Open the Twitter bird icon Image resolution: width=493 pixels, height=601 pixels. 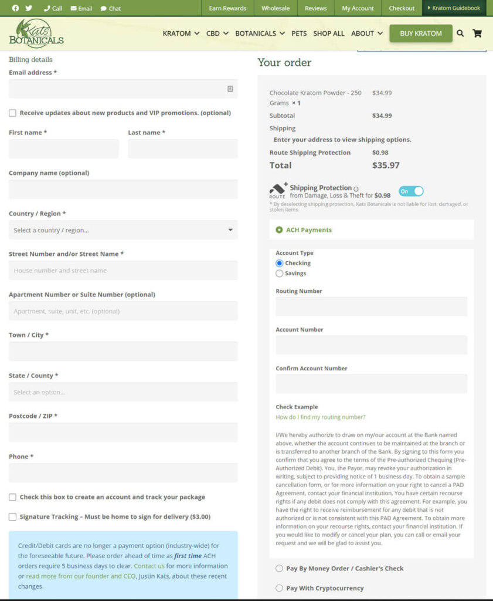pyautogui.click(x=29, y=8)
